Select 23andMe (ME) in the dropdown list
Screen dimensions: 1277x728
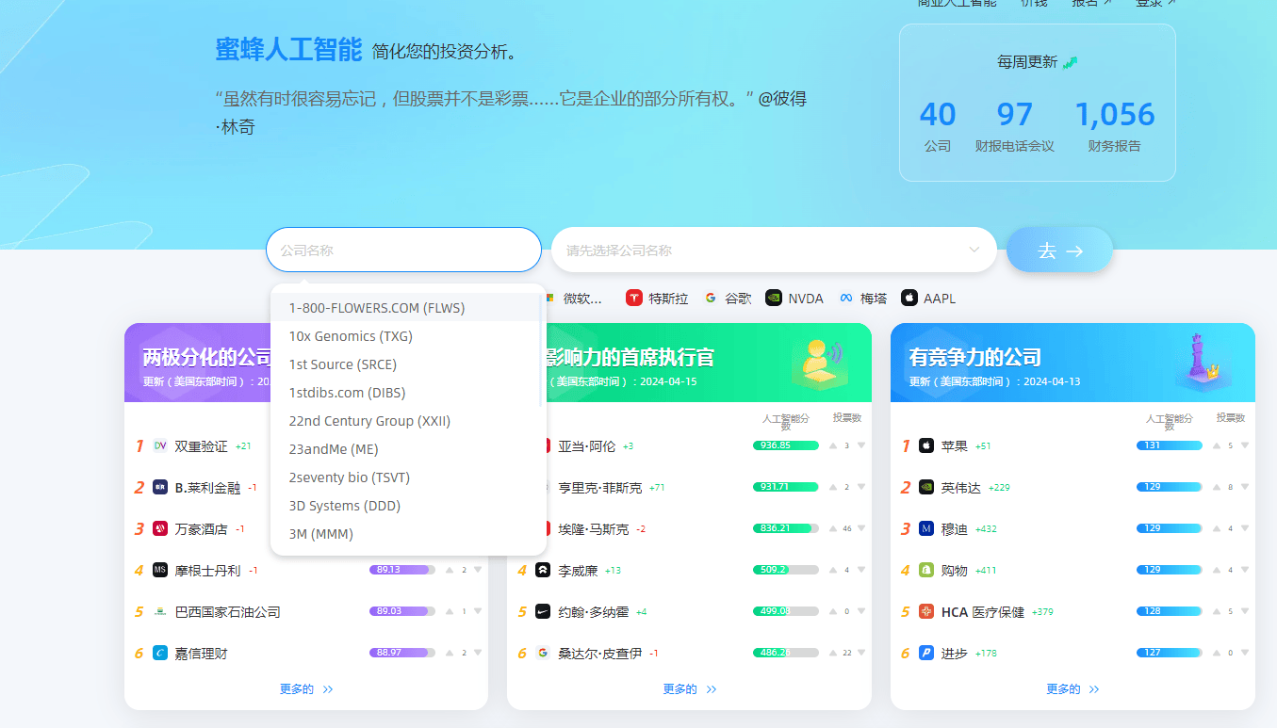tap(334, 449)
